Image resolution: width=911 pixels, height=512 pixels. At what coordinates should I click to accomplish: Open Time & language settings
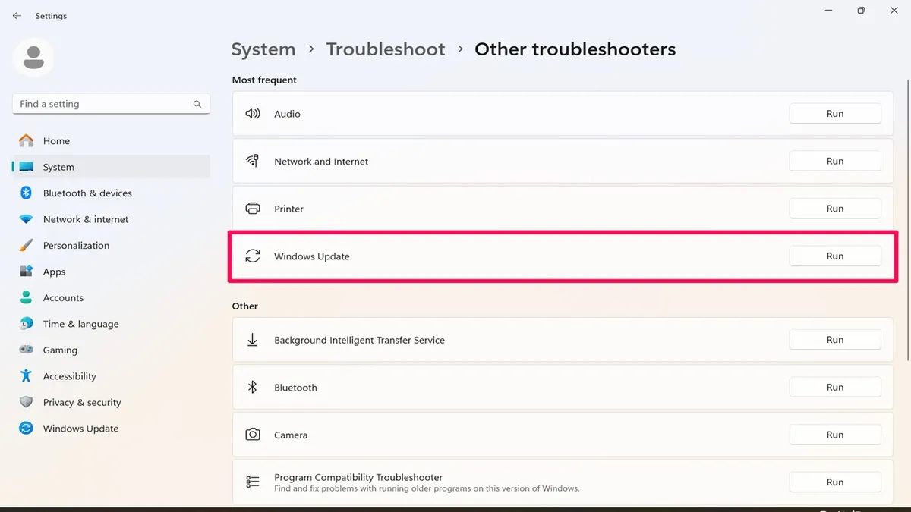[x=112, y=324]
